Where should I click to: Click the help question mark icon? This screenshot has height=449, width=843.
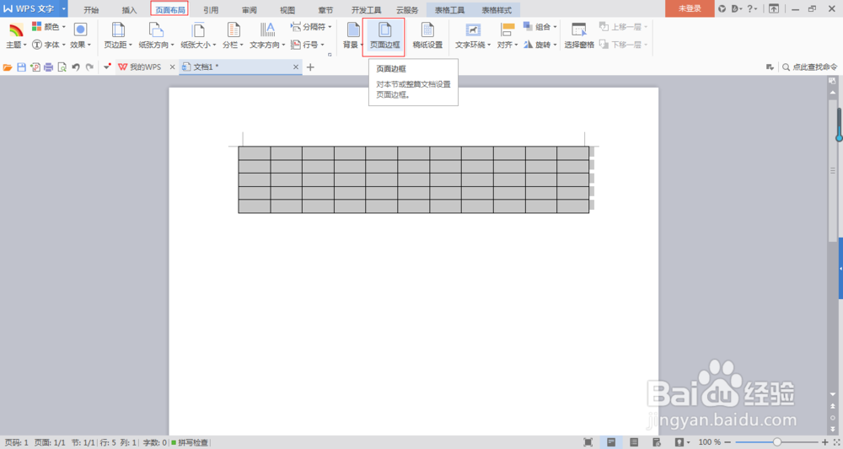(750, 8)
